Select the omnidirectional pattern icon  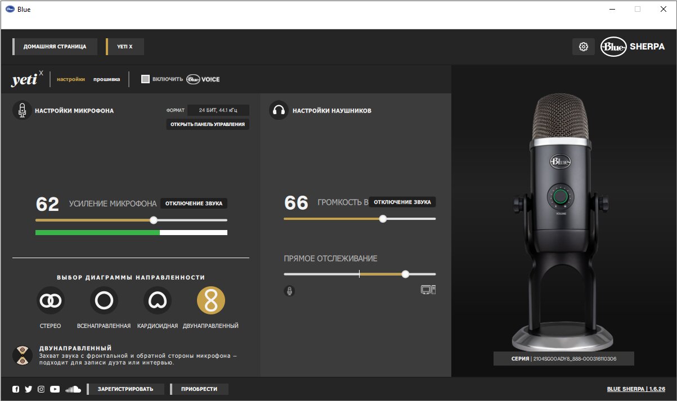pos(104,301)
